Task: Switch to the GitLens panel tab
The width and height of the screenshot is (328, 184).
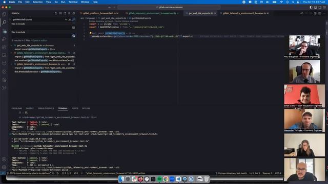Action: tap(86, 108)
